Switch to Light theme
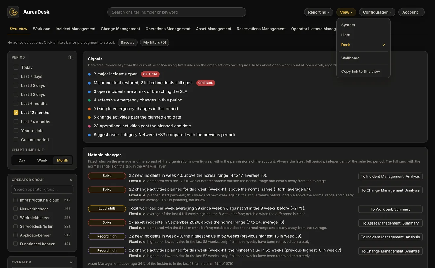The height and width of the screenshot is (268, 435). point(363,35)
